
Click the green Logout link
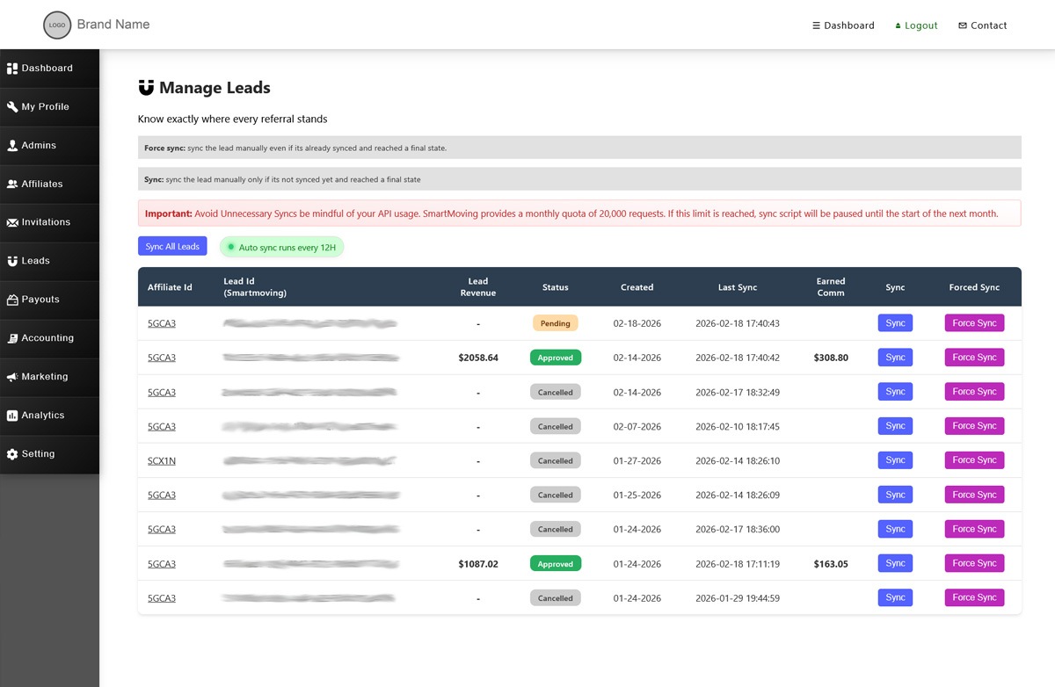click(916, 25)
